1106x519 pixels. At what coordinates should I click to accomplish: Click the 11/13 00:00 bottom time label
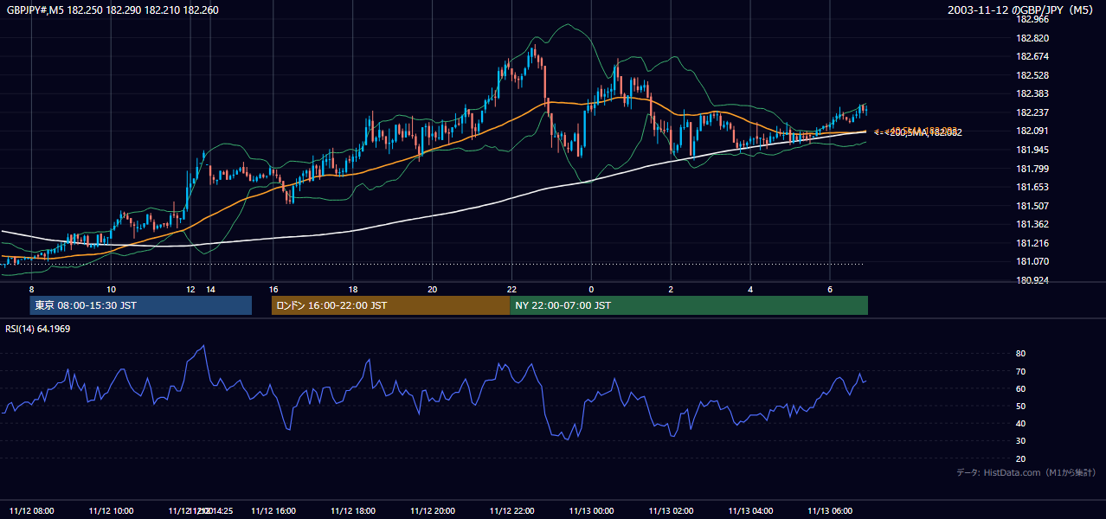coord(591,510)
